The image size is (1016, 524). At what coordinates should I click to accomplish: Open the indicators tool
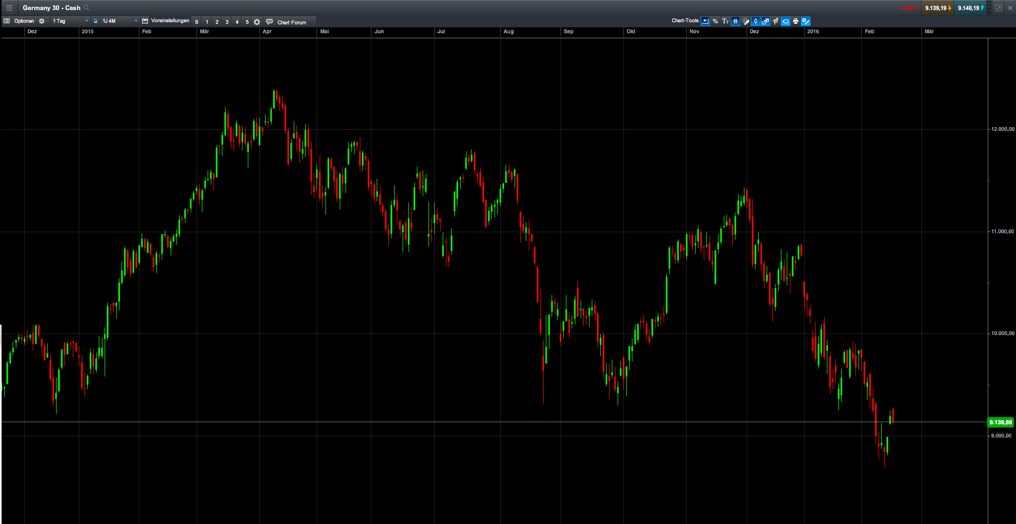(776, 21)
